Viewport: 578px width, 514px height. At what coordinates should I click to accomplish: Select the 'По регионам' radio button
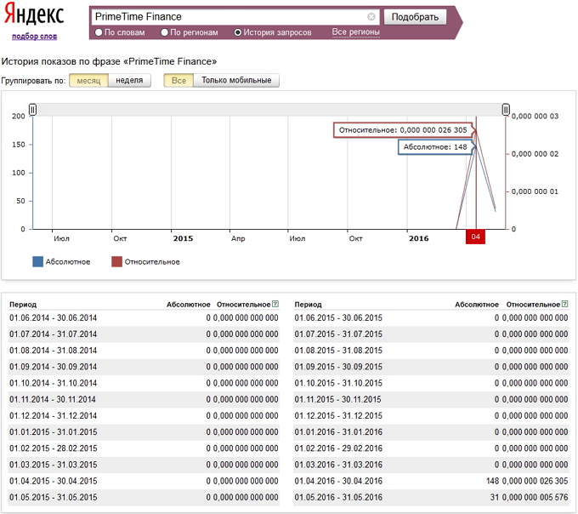pos(164,32)
